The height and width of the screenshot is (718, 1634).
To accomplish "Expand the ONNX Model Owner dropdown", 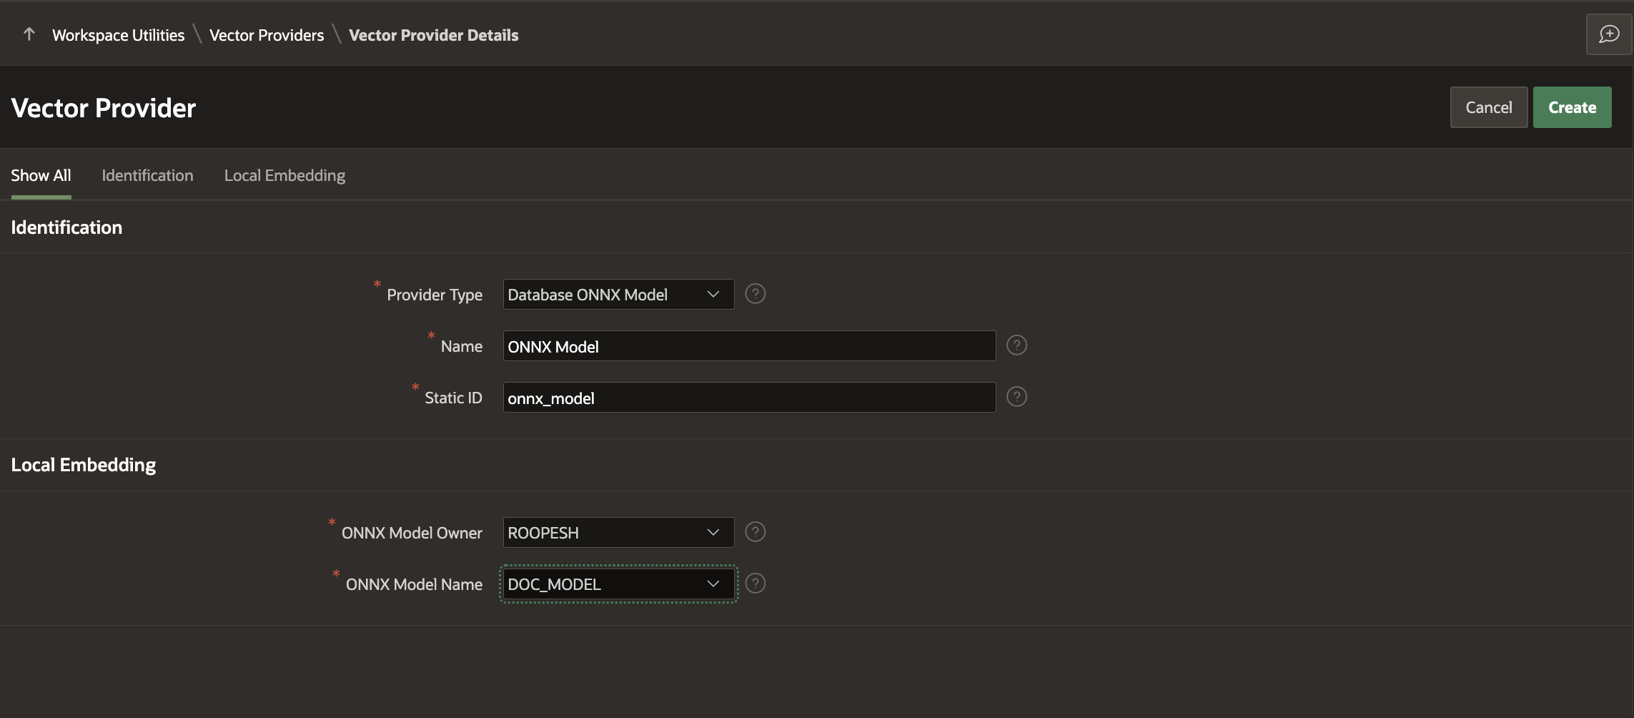I will (x=618, y=533).
